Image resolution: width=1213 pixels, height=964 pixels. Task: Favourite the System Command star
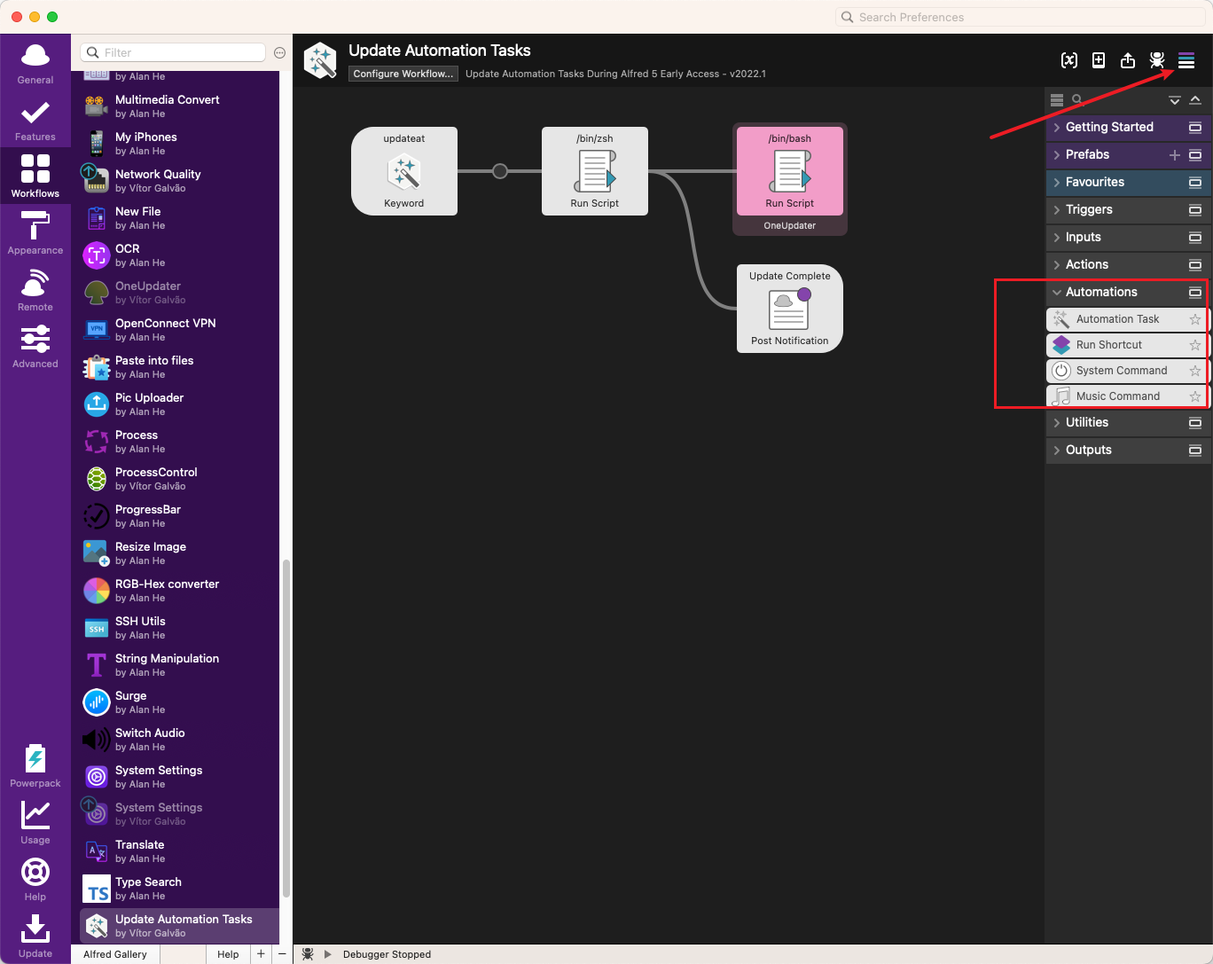1195,371
